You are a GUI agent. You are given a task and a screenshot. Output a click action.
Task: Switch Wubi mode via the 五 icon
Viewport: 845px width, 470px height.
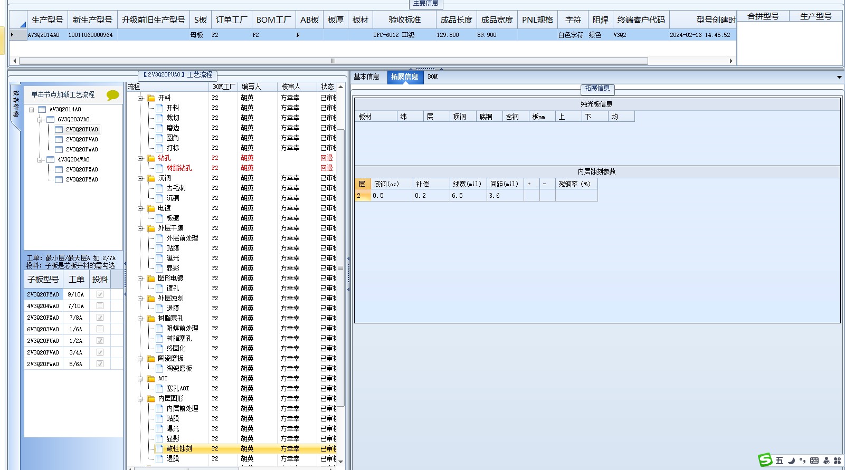click(x=780, y=461)
